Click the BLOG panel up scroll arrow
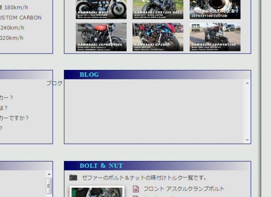This screenshot has height=197, width=271. tap(247, 83)
